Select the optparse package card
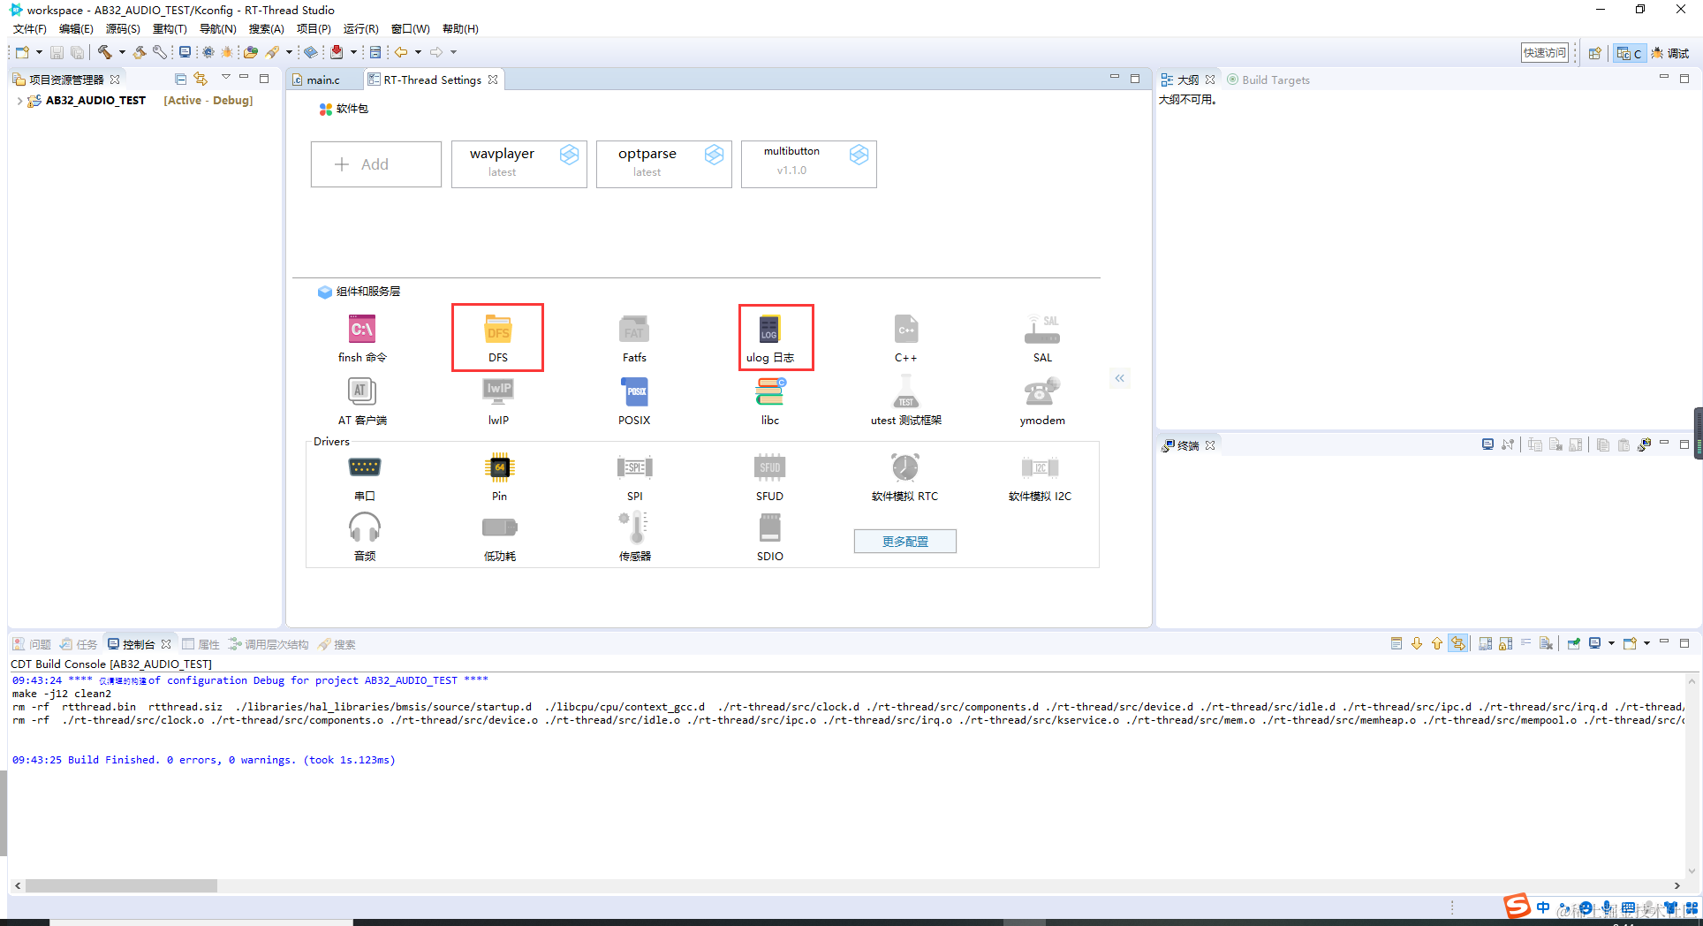Image resolution: width=1703 pixels, height=926 pixels. point(664,164)
